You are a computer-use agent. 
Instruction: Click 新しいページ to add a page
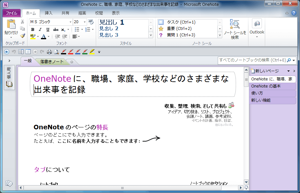265,71
